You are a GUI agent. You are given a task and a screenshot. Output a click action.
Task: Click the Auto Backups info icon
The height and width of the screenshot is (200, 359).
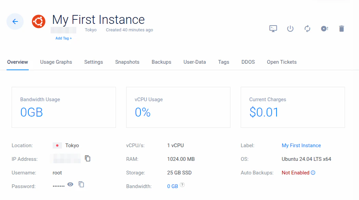coord(313,173)
